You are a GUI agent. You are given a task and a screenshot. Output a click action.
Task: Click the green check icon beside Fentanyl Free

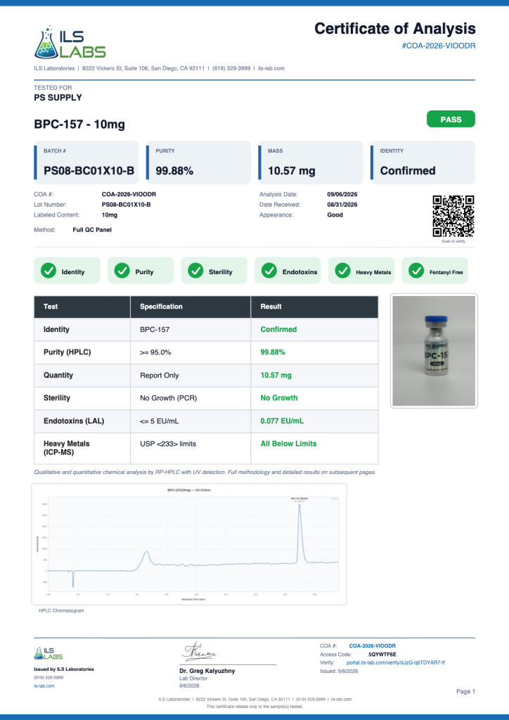(x=416, y=271)
